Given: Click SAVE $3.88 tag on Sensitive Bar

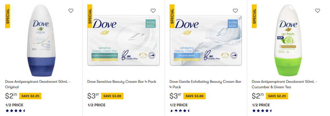Looking at the screenshot, I should tap(112, 96).
